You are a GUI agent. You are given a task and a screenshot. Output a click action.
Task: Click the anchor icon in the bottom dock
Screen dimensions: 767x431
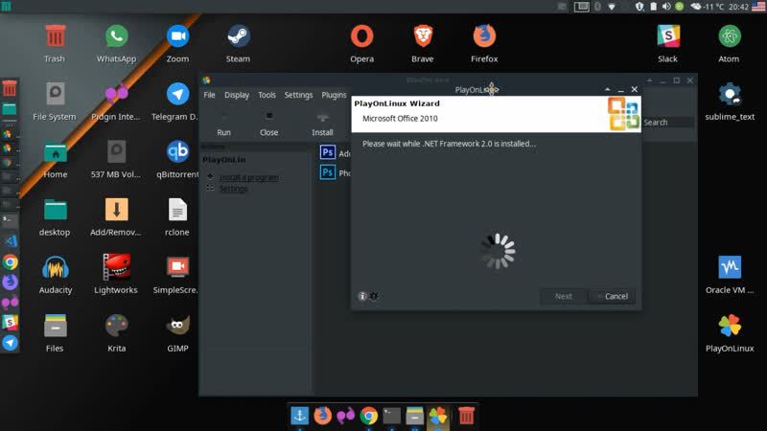click(x=300, y=416)
